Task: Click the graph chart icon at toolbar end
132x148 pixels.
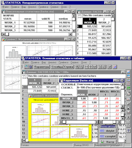Action: pos(115,67)
